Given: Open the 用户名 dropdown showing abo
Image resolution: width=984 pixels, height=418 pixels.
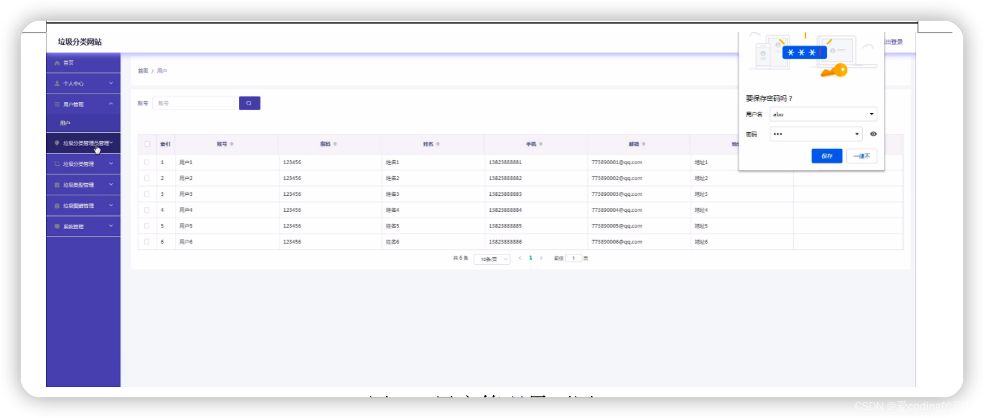Looking at the screenshot, I should click(823, 114).
